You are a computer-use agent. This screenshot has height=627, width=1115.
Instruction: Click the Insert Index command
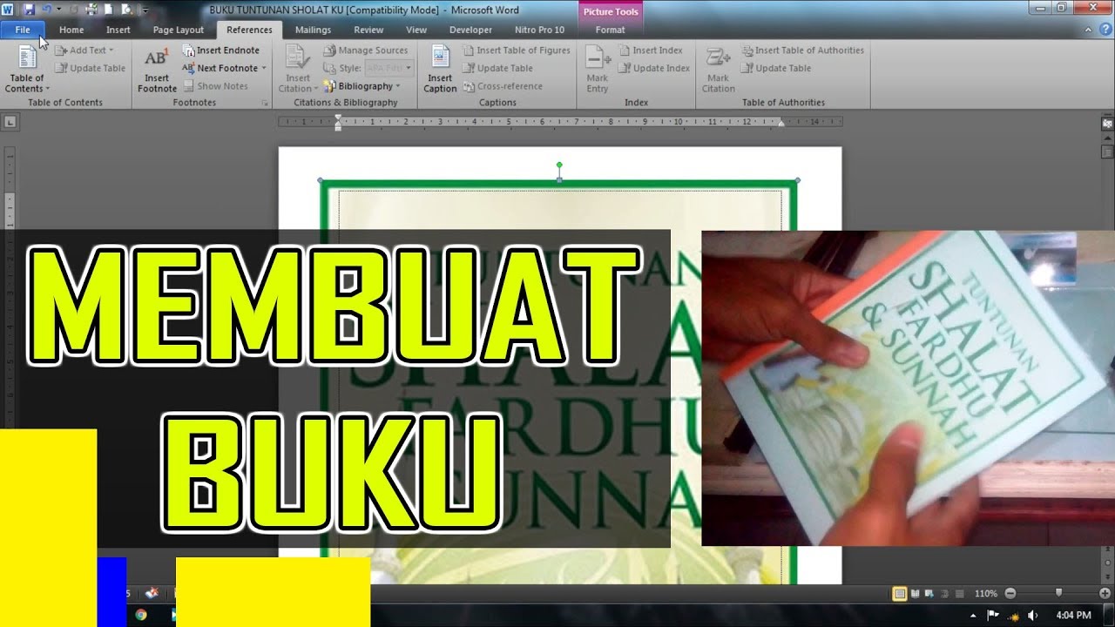tap(651, 51)
